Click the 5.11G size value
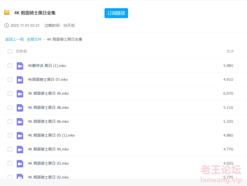 point(228,108)
